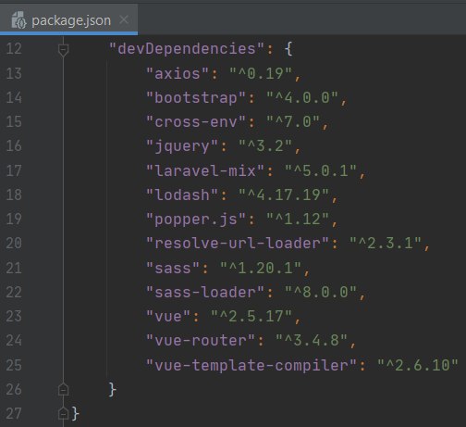Click the "^4.17.19" version value

(x=284, y=195)
